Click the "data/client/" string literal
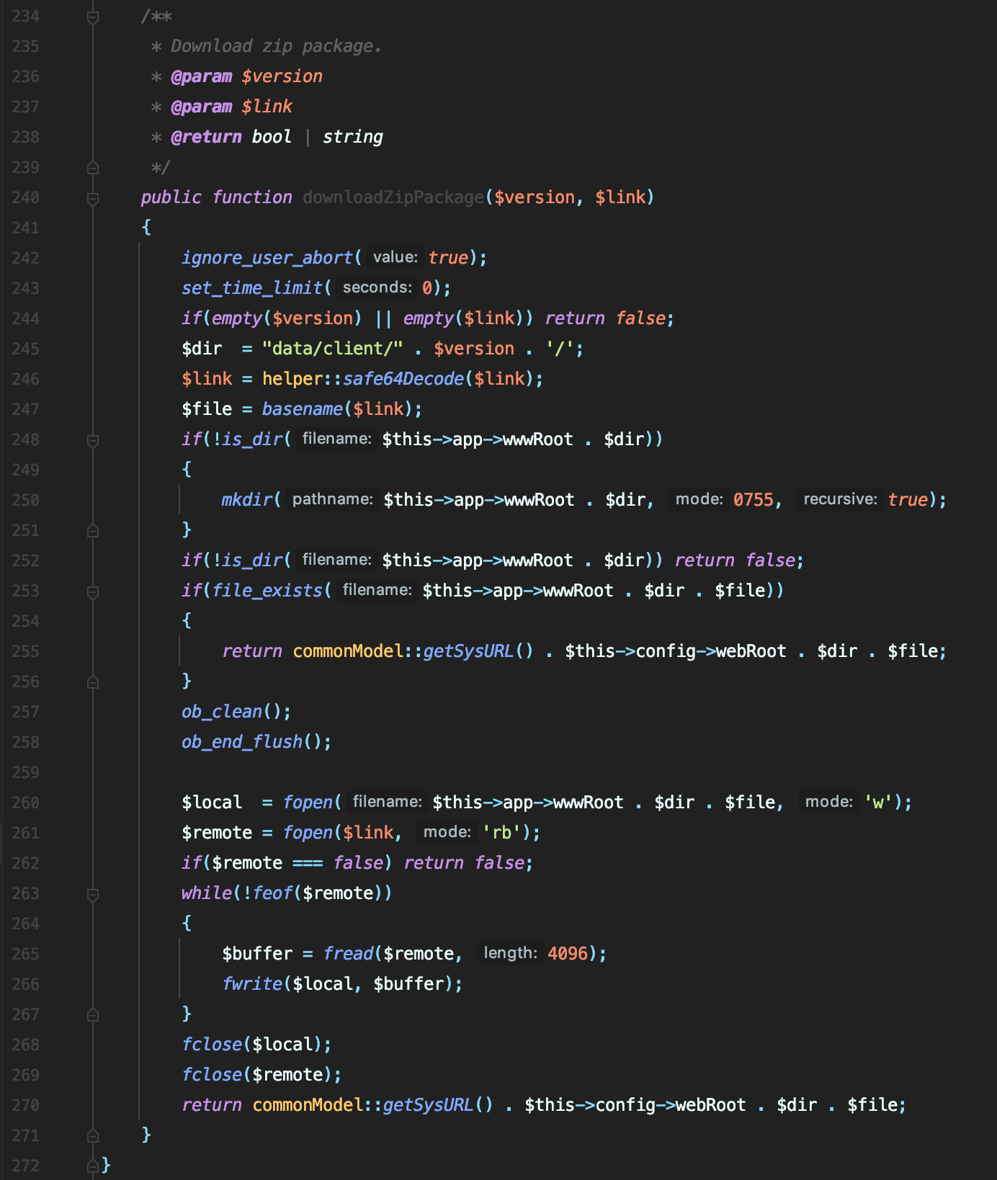This screenshot has height=1180, width=997. click(x=333, y=349)
